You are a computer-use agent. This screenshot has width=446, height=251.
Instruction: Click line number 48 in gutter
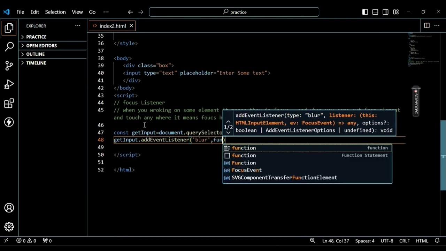coord(100,140)
